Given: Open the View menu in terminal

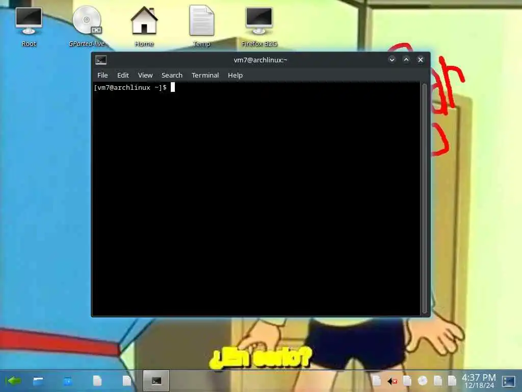Looking at the screenshot, I should pyautogui.click(x=145, y=76).
